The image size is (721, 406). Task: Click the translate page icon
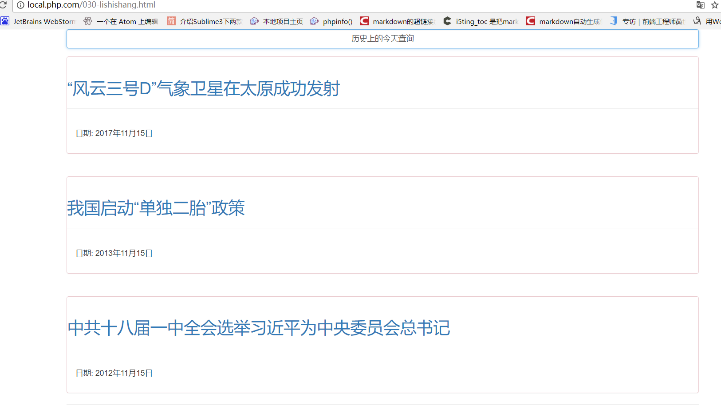tap(700, 5)
